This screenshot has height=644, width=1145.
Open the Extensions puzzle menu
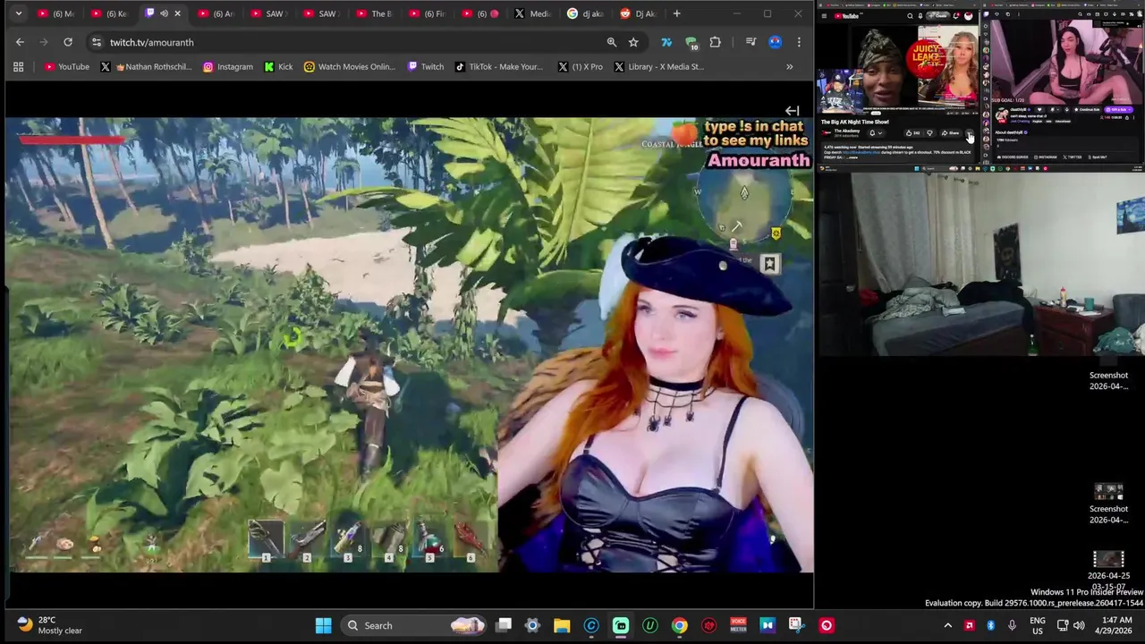click(715, 42)
